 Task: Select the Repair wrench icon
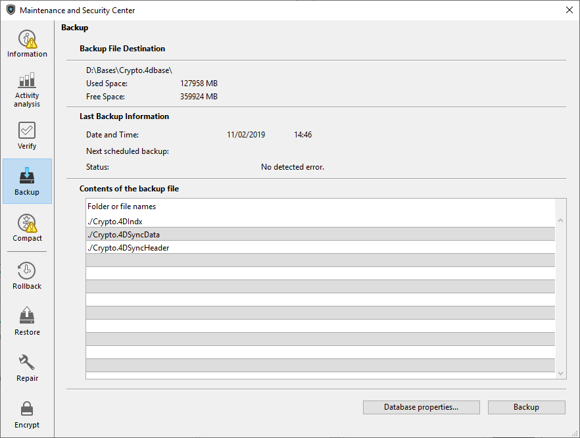point(27,362)
